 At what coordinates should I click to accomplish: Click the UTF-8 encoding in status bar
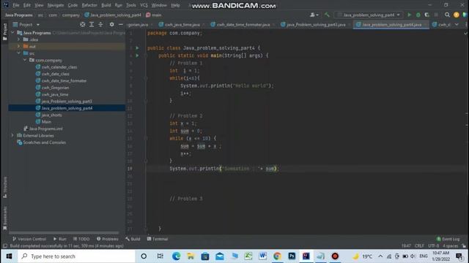[x=433, y=245]
